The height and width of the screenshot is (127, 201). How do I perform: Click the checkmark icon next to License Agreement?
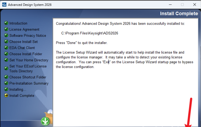click(6, 29)
